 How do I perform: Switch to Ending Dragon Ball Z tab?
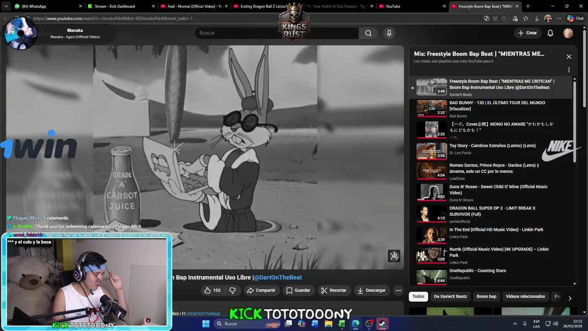pos(263,6)
